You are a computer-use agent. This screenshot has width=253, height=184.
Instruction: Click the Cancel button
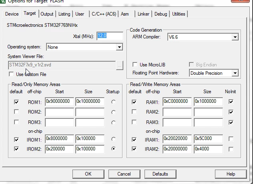pyautogui.click(x=124, y=174)
